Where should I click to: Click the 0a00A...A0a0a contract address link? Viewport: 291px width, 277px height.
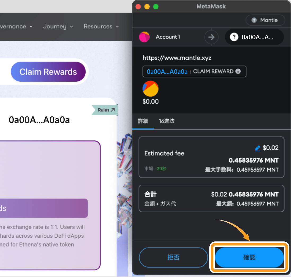point(167,72)
